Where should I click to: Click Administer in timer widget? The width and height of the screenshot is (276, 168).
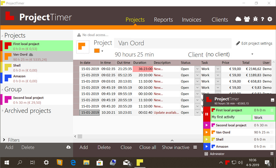(x=215, y=154)
